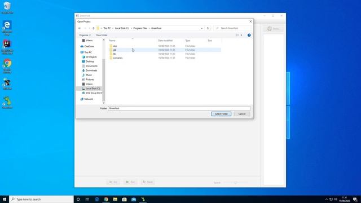Viewport: 361px width, 203px height.
Task: Sort by the Type column header
Action: point(195,41)
